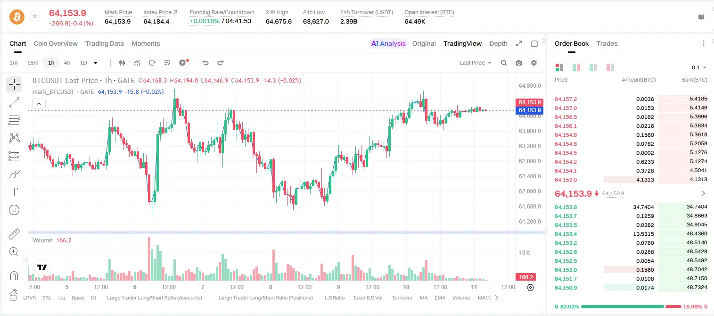Image resolution: width=714 pixels, height=316 pixels.
Task: Undo the last chart action
Action: pos(205,63)
